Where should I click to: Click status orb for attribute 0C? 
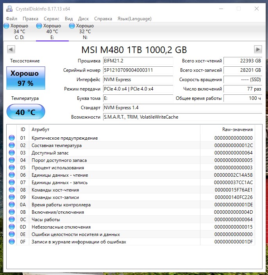[12, 219]
